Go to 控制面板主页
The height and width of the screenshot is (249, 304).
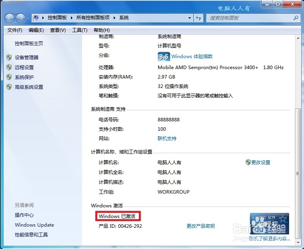tap(29, 44)
